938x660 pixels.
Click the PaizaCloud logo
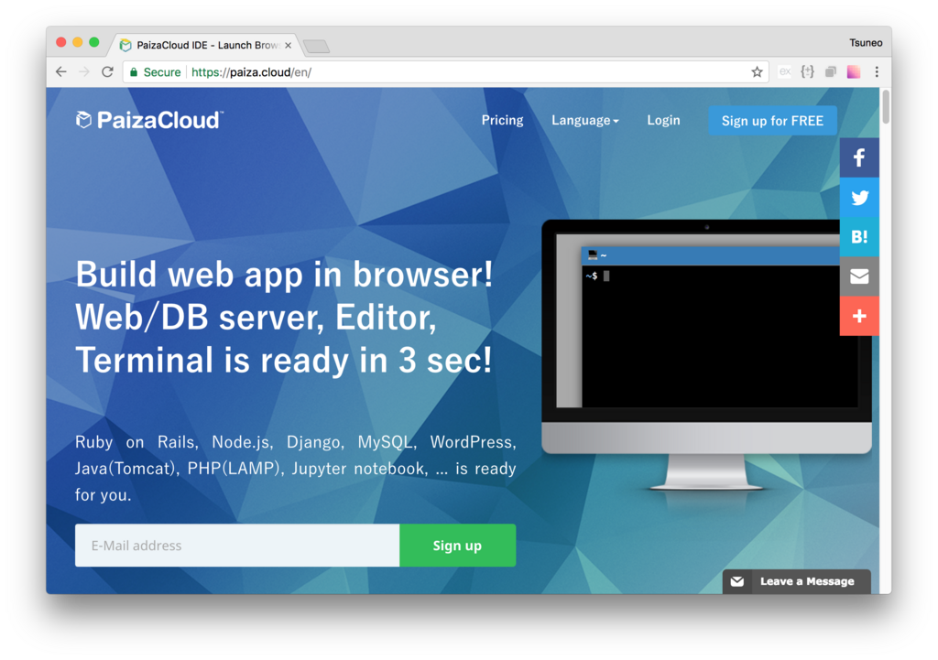(x=149, y=120)
